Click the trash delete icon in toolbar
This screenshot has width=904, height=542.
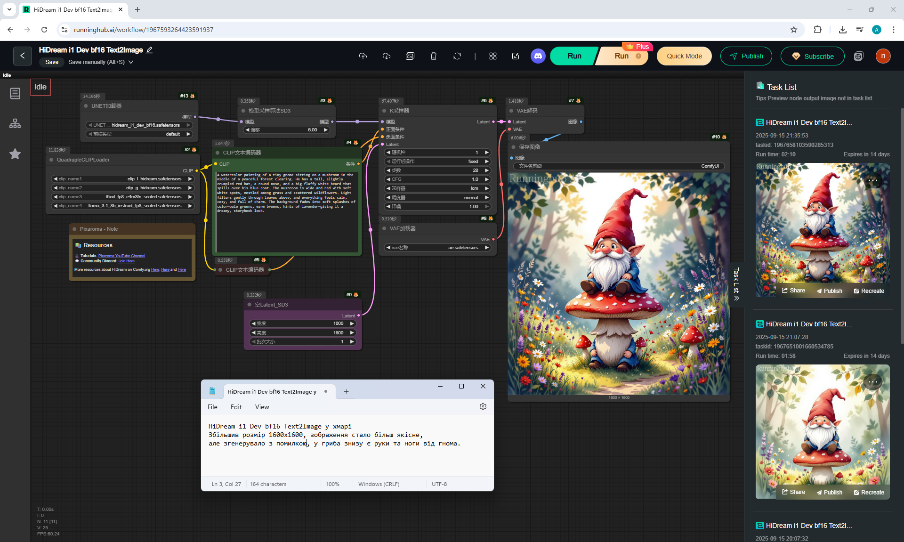click(434, 56)
